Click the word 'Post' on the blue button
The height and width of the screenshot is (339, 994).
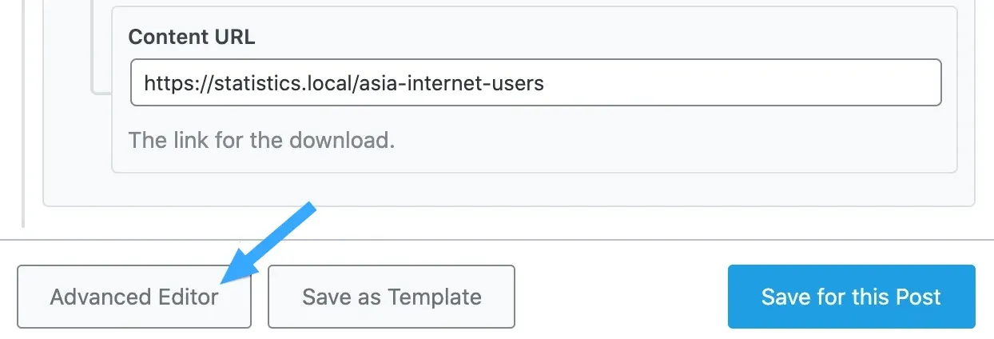point(915,297)
